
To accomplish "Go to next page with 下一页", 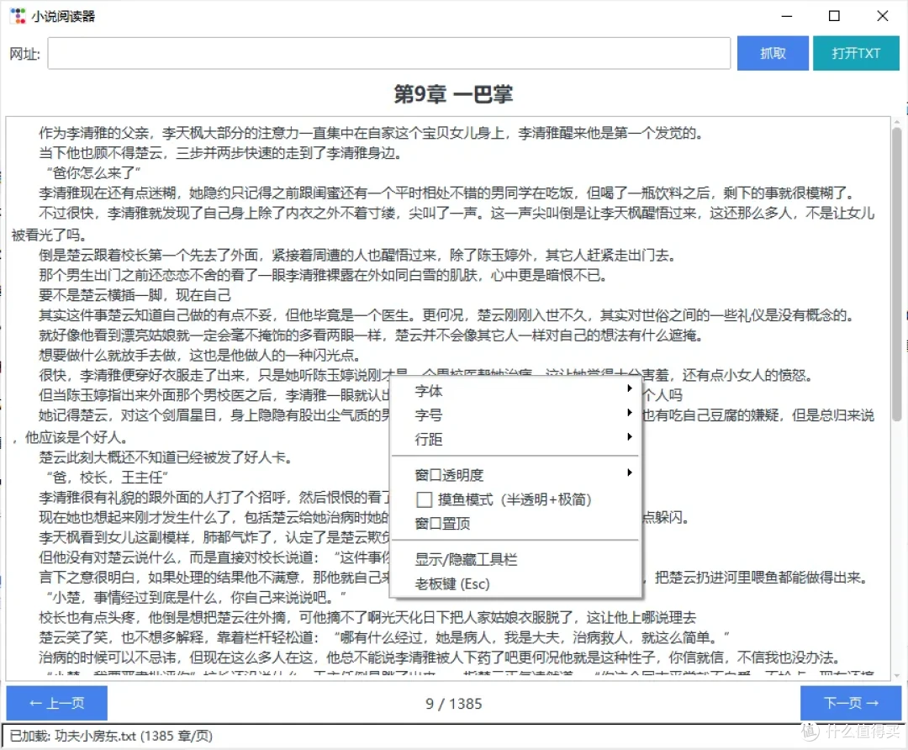I will tap(851, 703).
